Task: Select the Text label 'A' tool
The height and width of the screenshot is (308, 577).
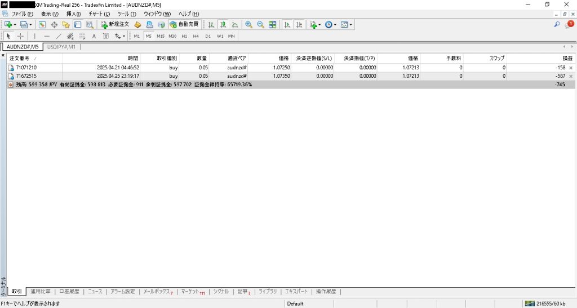Action: click(x=94, y=36)
